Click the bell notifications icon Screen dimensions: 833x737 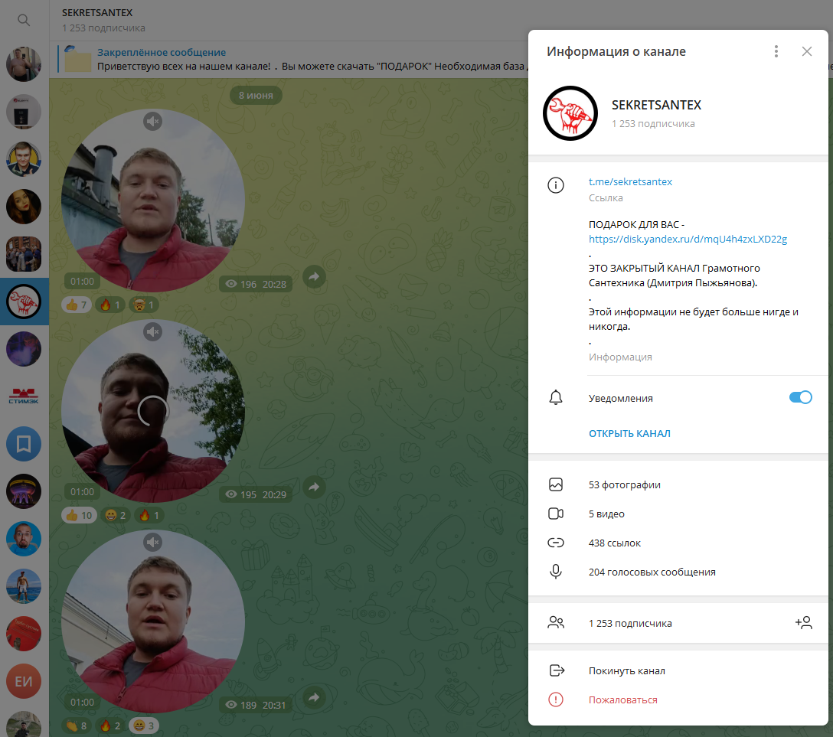point(556,398)
